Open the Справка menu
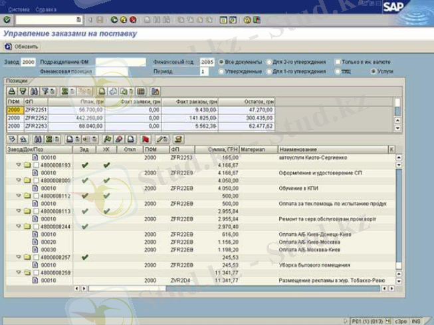Viewport: 434px width, 325px height. coord(46,10)
